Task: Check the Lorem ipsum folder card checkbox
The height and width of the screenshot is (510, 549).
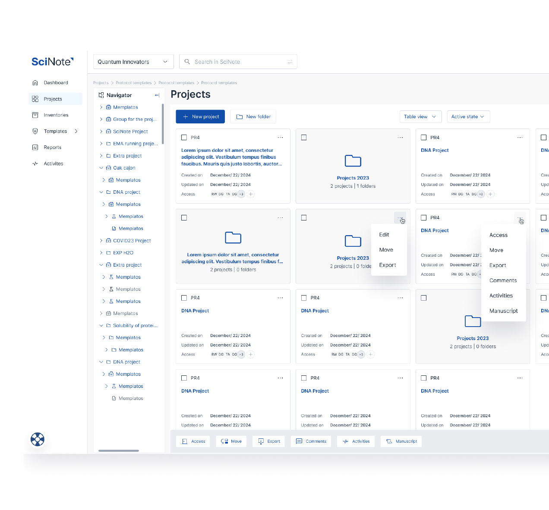Action: (x=184, y=218)
